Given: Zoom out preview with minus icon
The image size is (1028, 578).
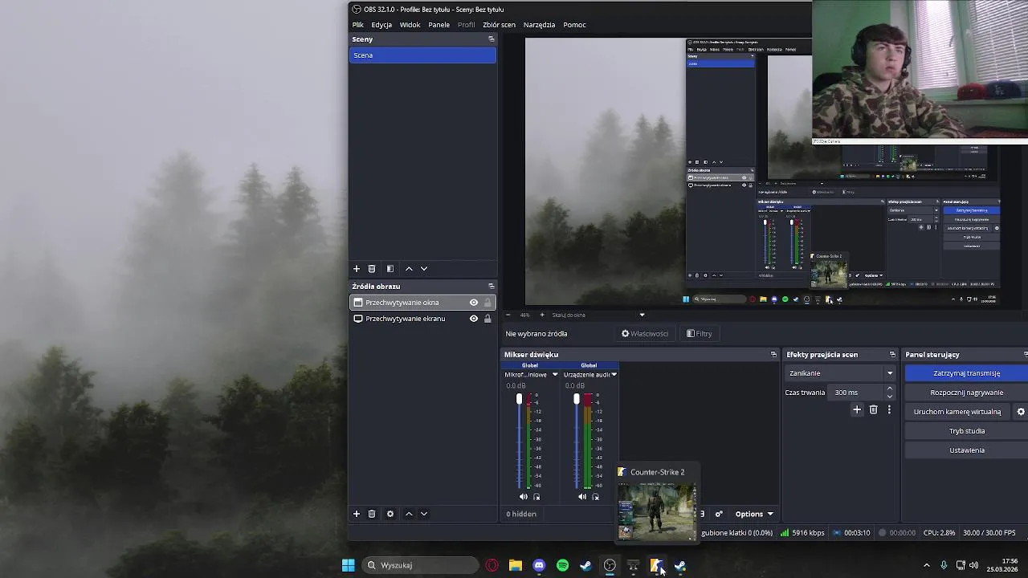Looking at the screenshot, I should pos(508,315).
